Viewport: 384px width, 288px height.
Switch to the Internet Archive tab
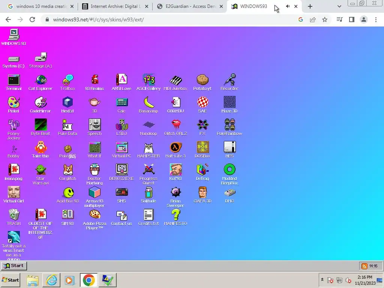coord(115,6)
